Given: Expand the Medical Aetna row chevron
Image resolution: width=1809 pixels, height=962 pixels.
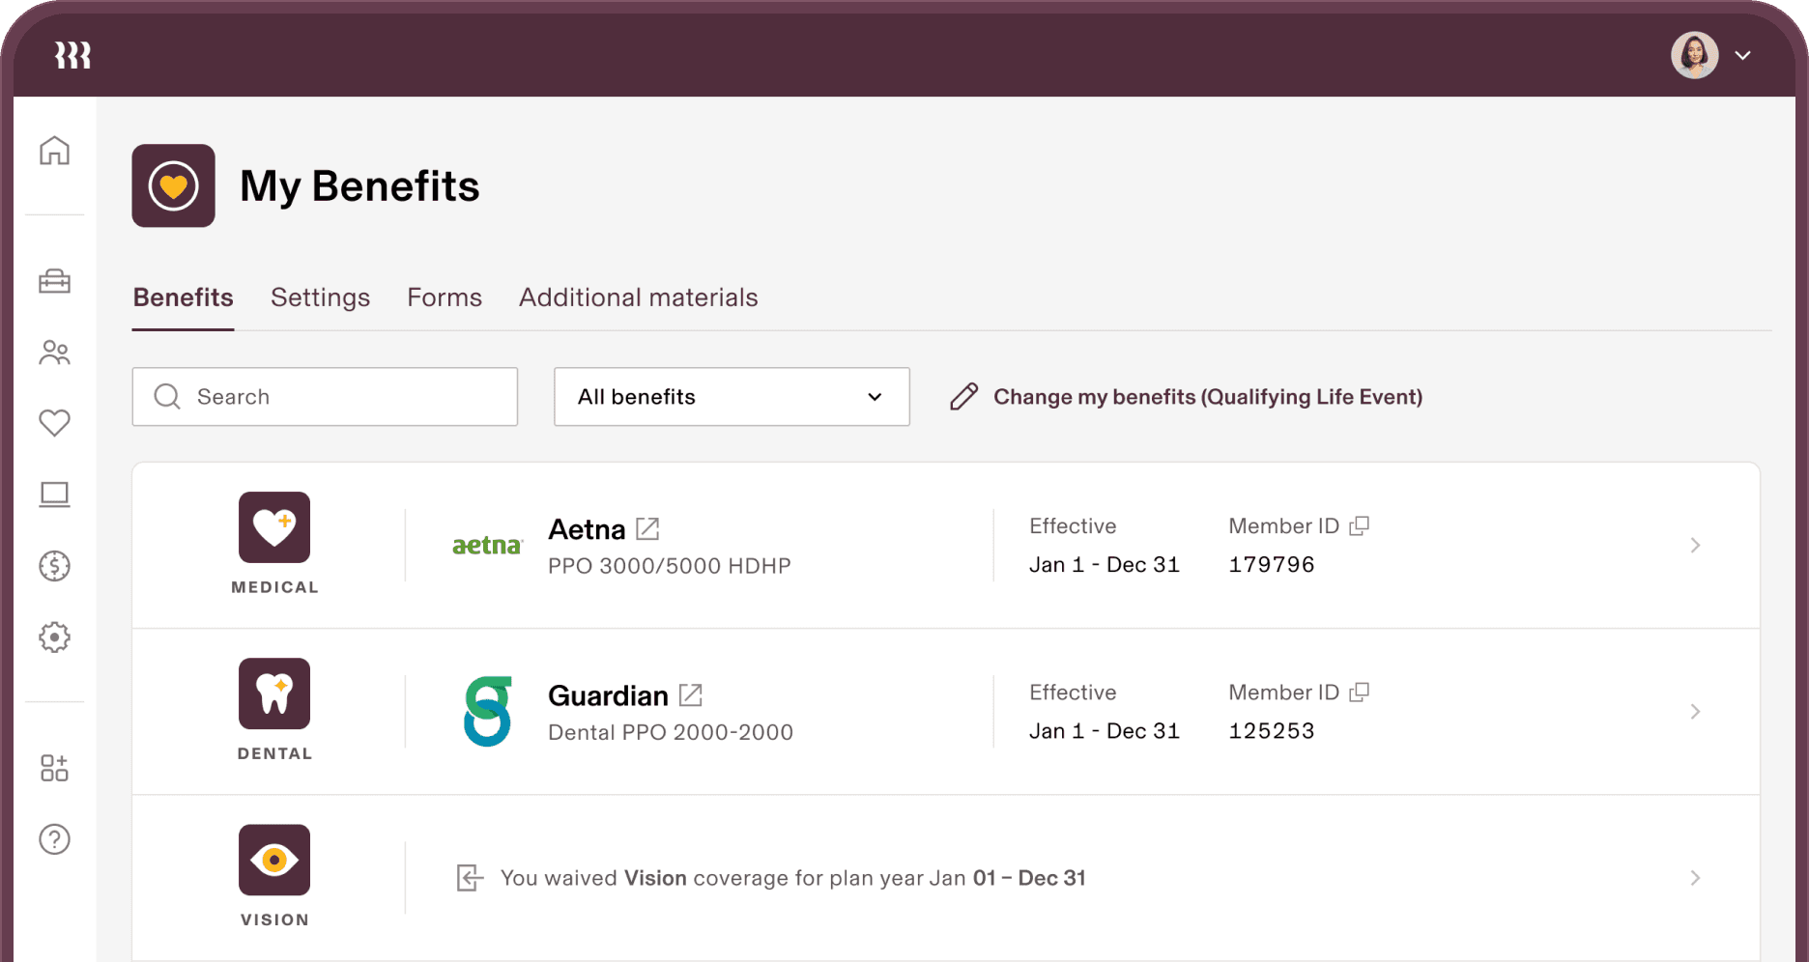Looking at the screenshot, I should pos(1695,546).
